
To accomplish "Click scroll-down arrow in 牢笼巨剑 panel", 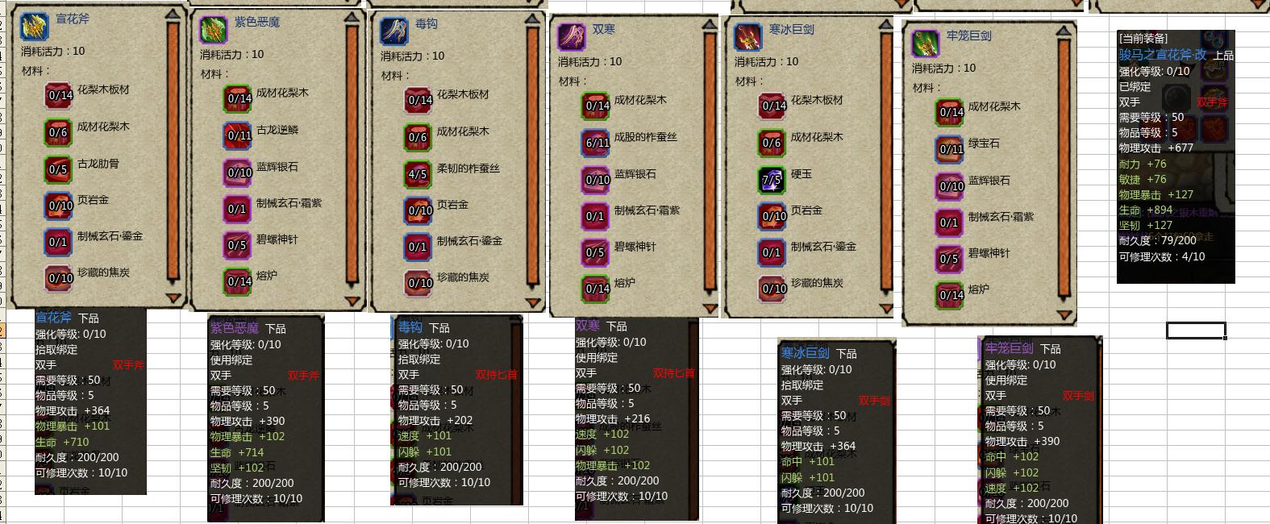I will 1064,314.
